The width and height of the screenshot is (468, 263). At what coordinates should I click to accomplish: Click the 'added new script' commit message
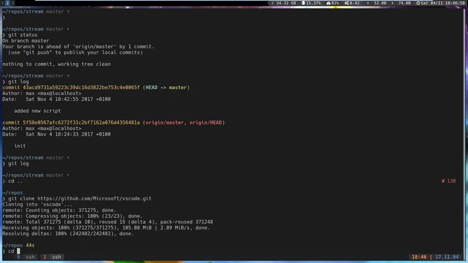pyautogui.click(x=37, y=111)
